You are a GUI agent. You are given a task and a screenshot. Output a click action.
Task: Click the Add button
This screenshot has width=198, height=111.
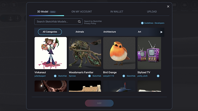[99, 103]
